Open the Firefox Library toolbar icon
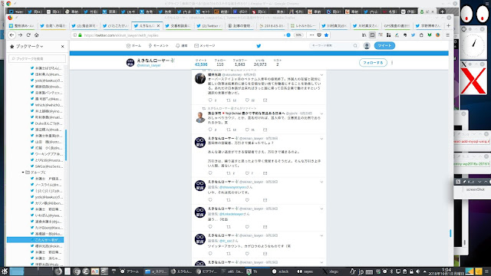This screenshot has width=491, height=276. click(364, 35)
